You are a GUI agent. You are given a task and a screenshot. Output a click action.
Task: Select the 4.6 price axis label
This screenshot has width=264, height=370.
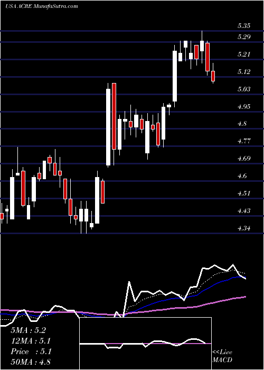tap(242, 176)
